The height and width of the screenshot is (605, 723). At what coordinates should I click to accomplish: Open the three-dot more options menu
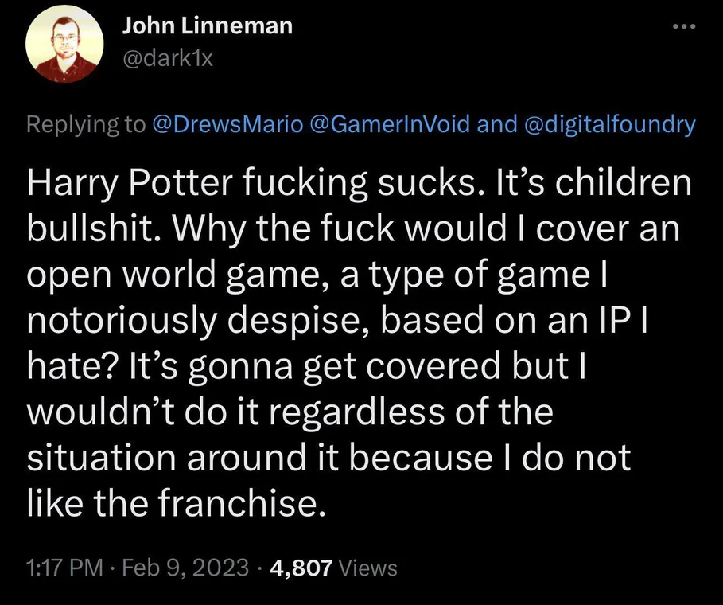[x=683, y=25]
